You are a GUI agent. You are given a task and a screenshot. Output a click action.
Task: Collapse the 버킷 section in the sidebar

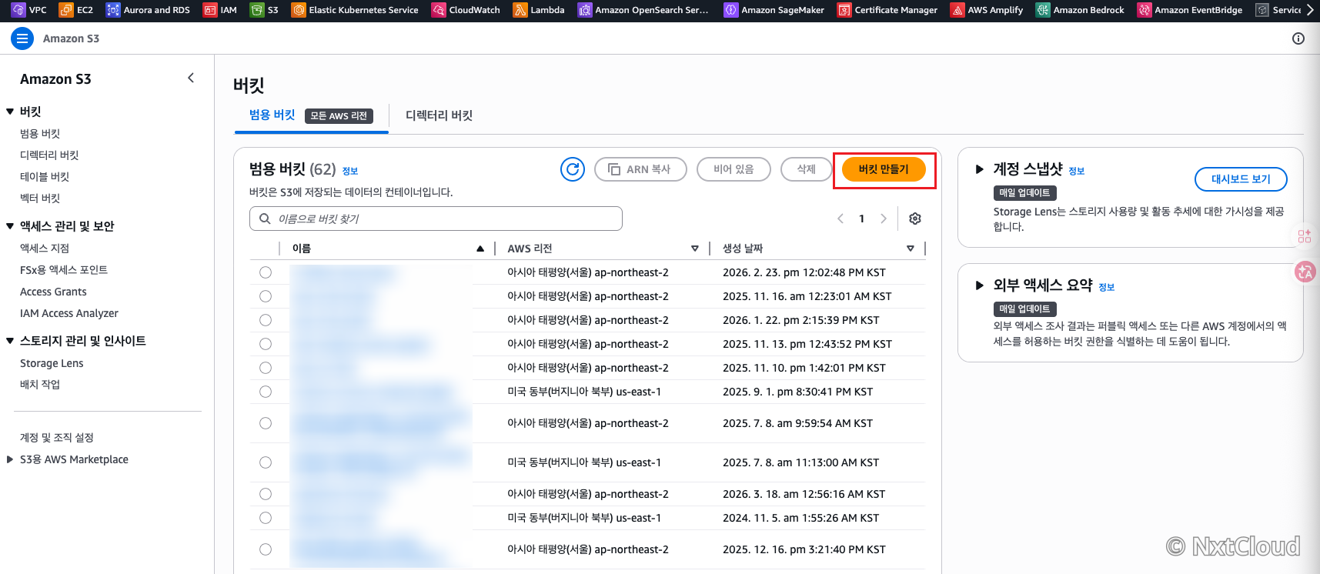pyautogui.click(x=10, y=112)
